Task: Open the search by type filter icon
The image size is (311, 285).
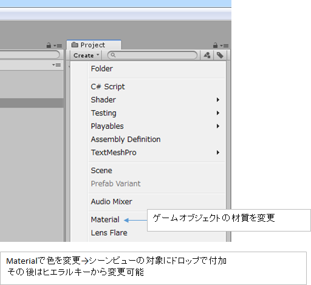Action: tap(207, 55)
